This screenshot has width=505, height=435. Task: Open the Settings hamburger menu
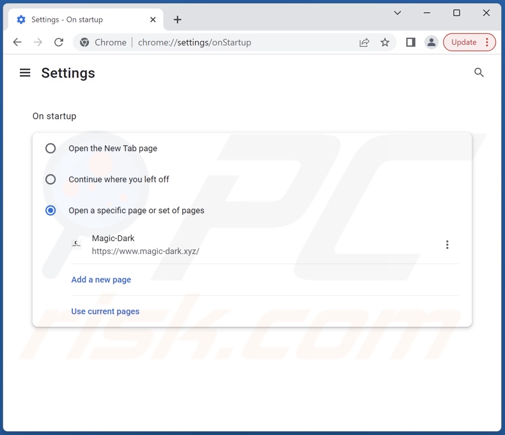point(25,73)
